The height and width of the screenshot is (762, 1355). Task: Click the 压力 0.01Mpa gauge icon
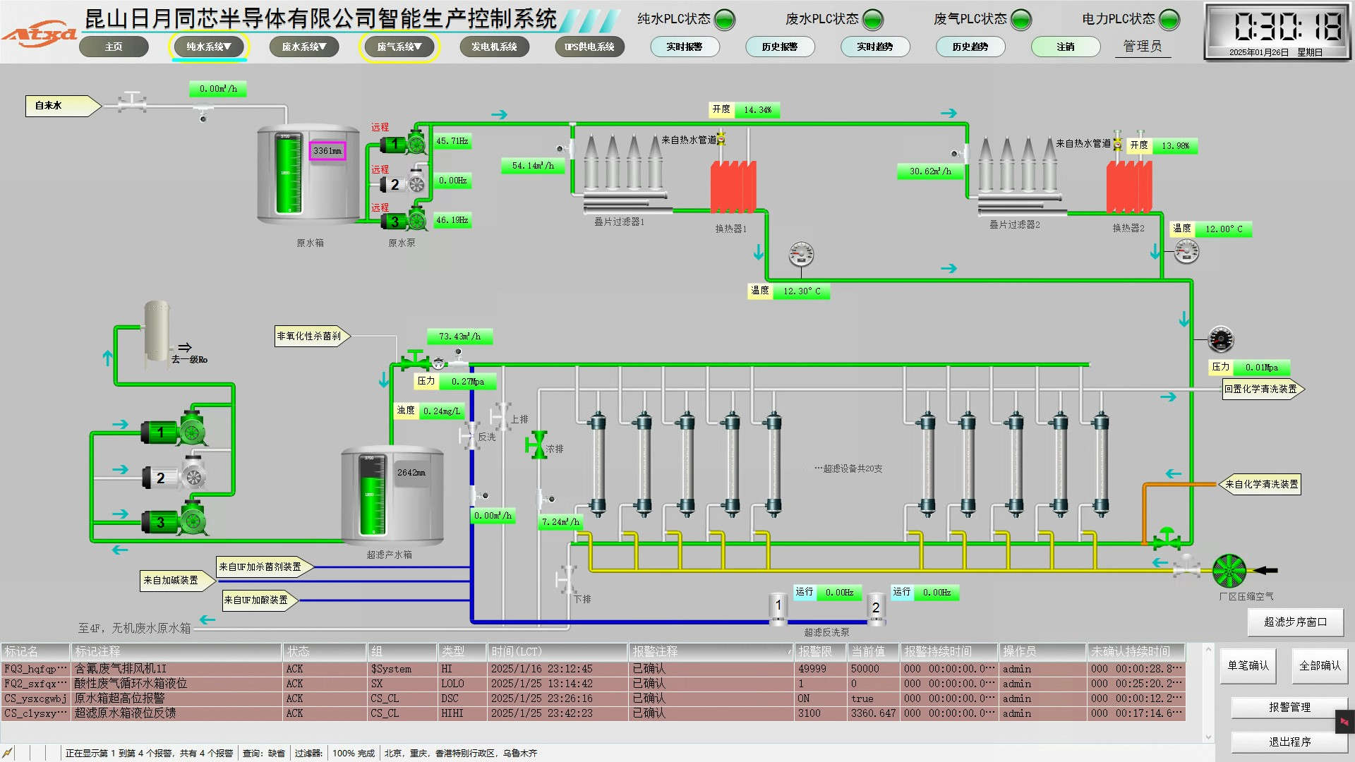pyautogui.click(x=1220, y=339)
